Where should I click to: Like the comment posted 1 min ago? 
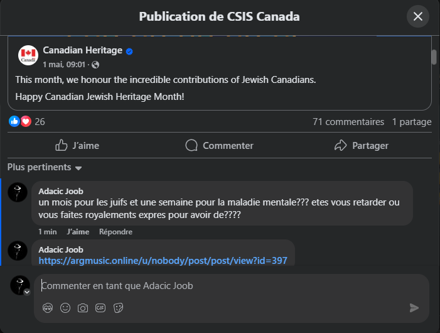coord(78,232)
